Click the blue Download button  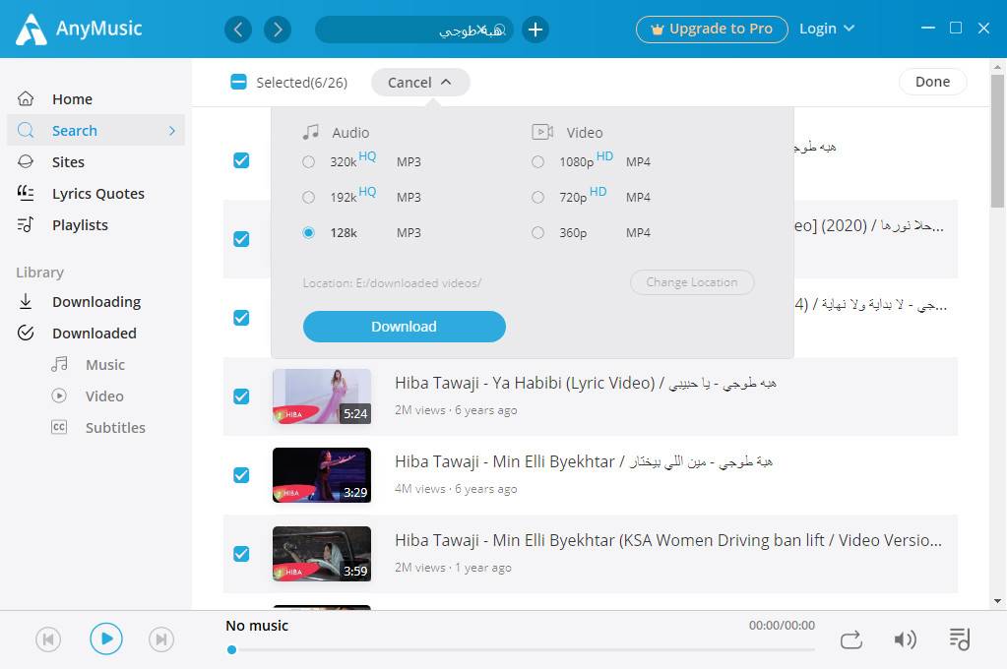(404, 327)
